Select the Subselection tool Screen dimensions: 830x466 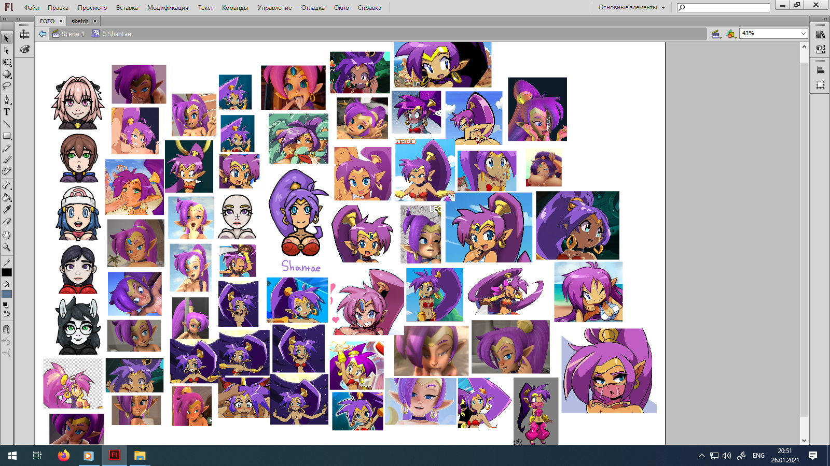click(7, 50)
